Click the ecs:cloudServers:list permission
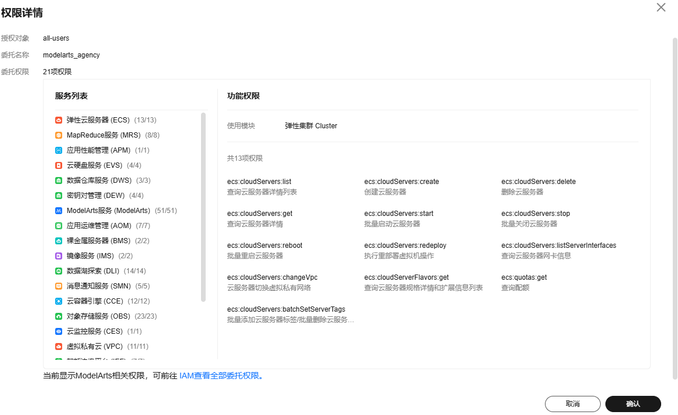Screen dimensions: 678x415 pos(259,182)
